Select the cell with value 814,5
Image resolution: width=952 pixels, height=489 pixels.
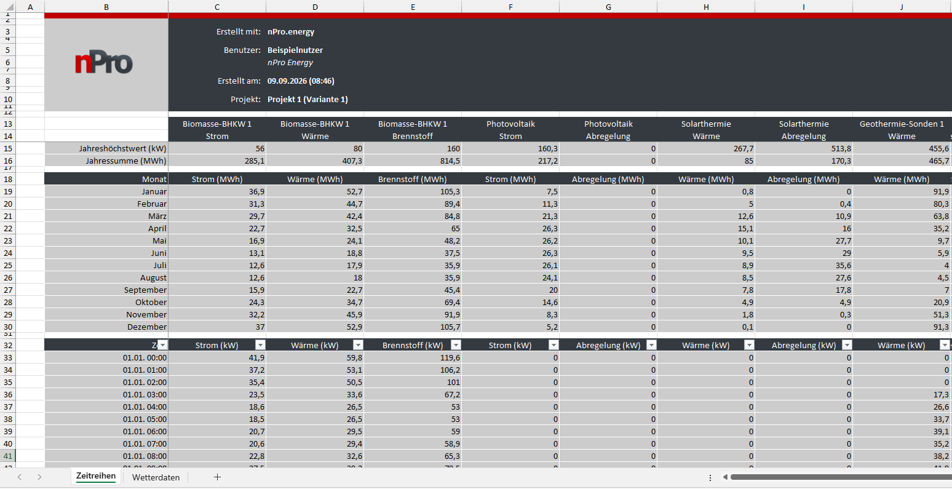pos(413,161)
